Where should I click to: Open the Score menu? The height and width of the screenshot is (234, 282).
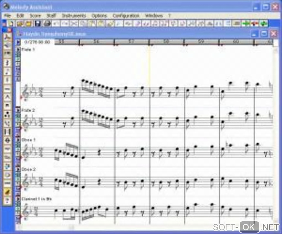tap(35, 16)
